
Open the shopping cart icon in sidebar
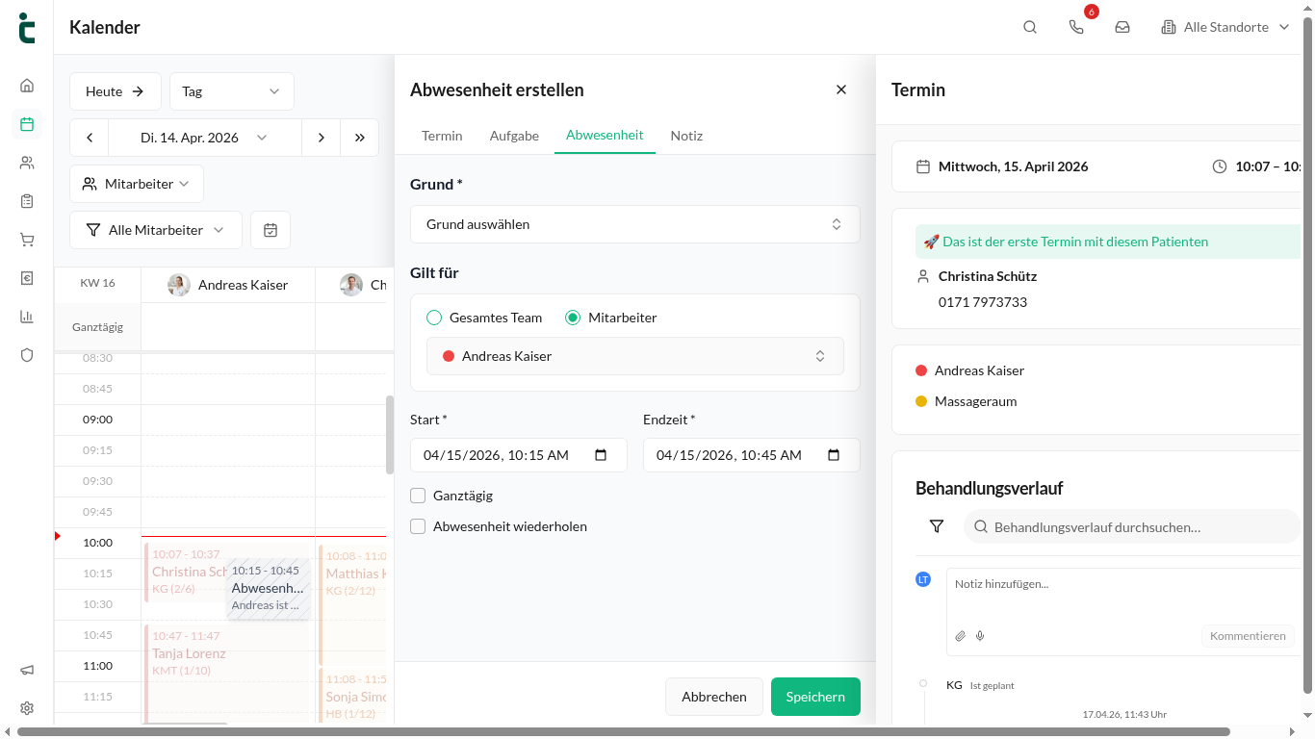(x=27, y=240)
